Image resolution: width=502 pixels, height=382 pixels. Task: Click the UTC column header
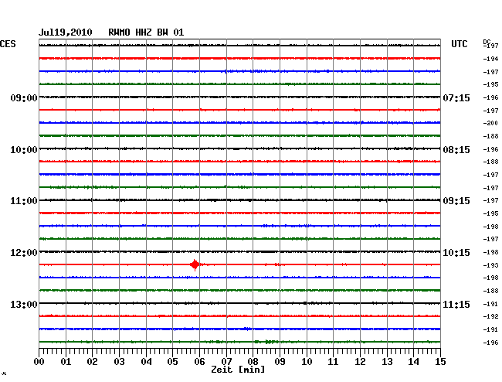[x=459, y=44]
